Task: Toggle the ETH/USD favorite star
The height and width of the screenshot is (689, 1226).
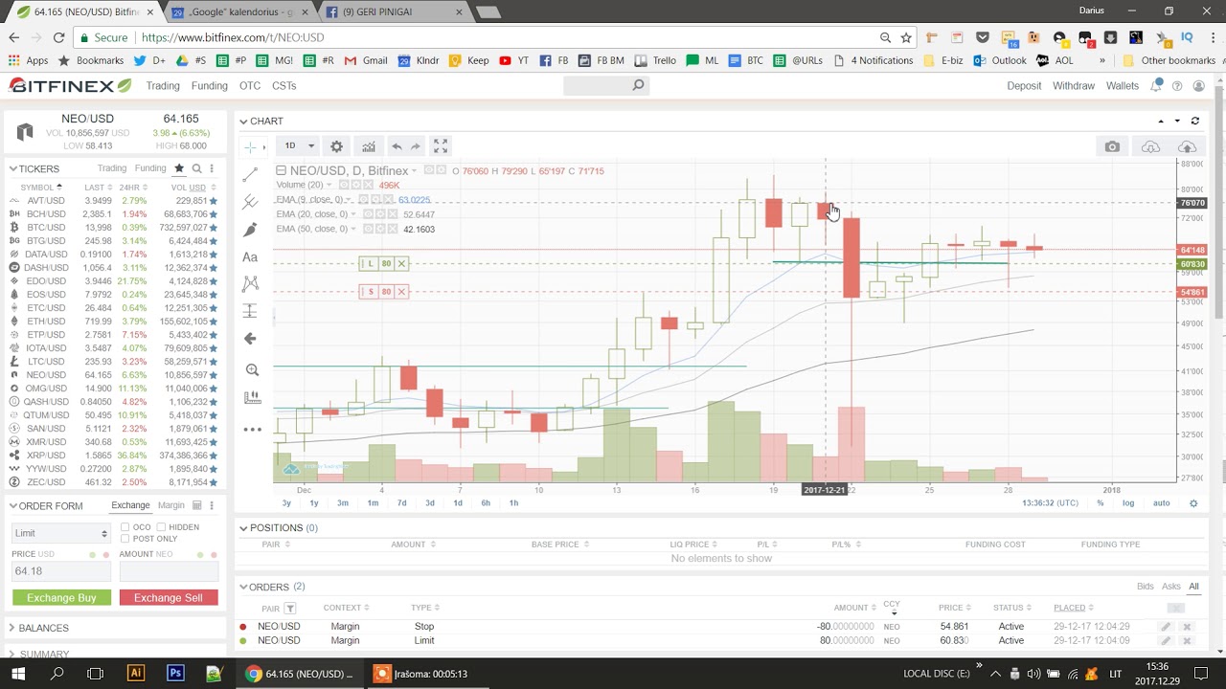Action: tap(214, 322)
